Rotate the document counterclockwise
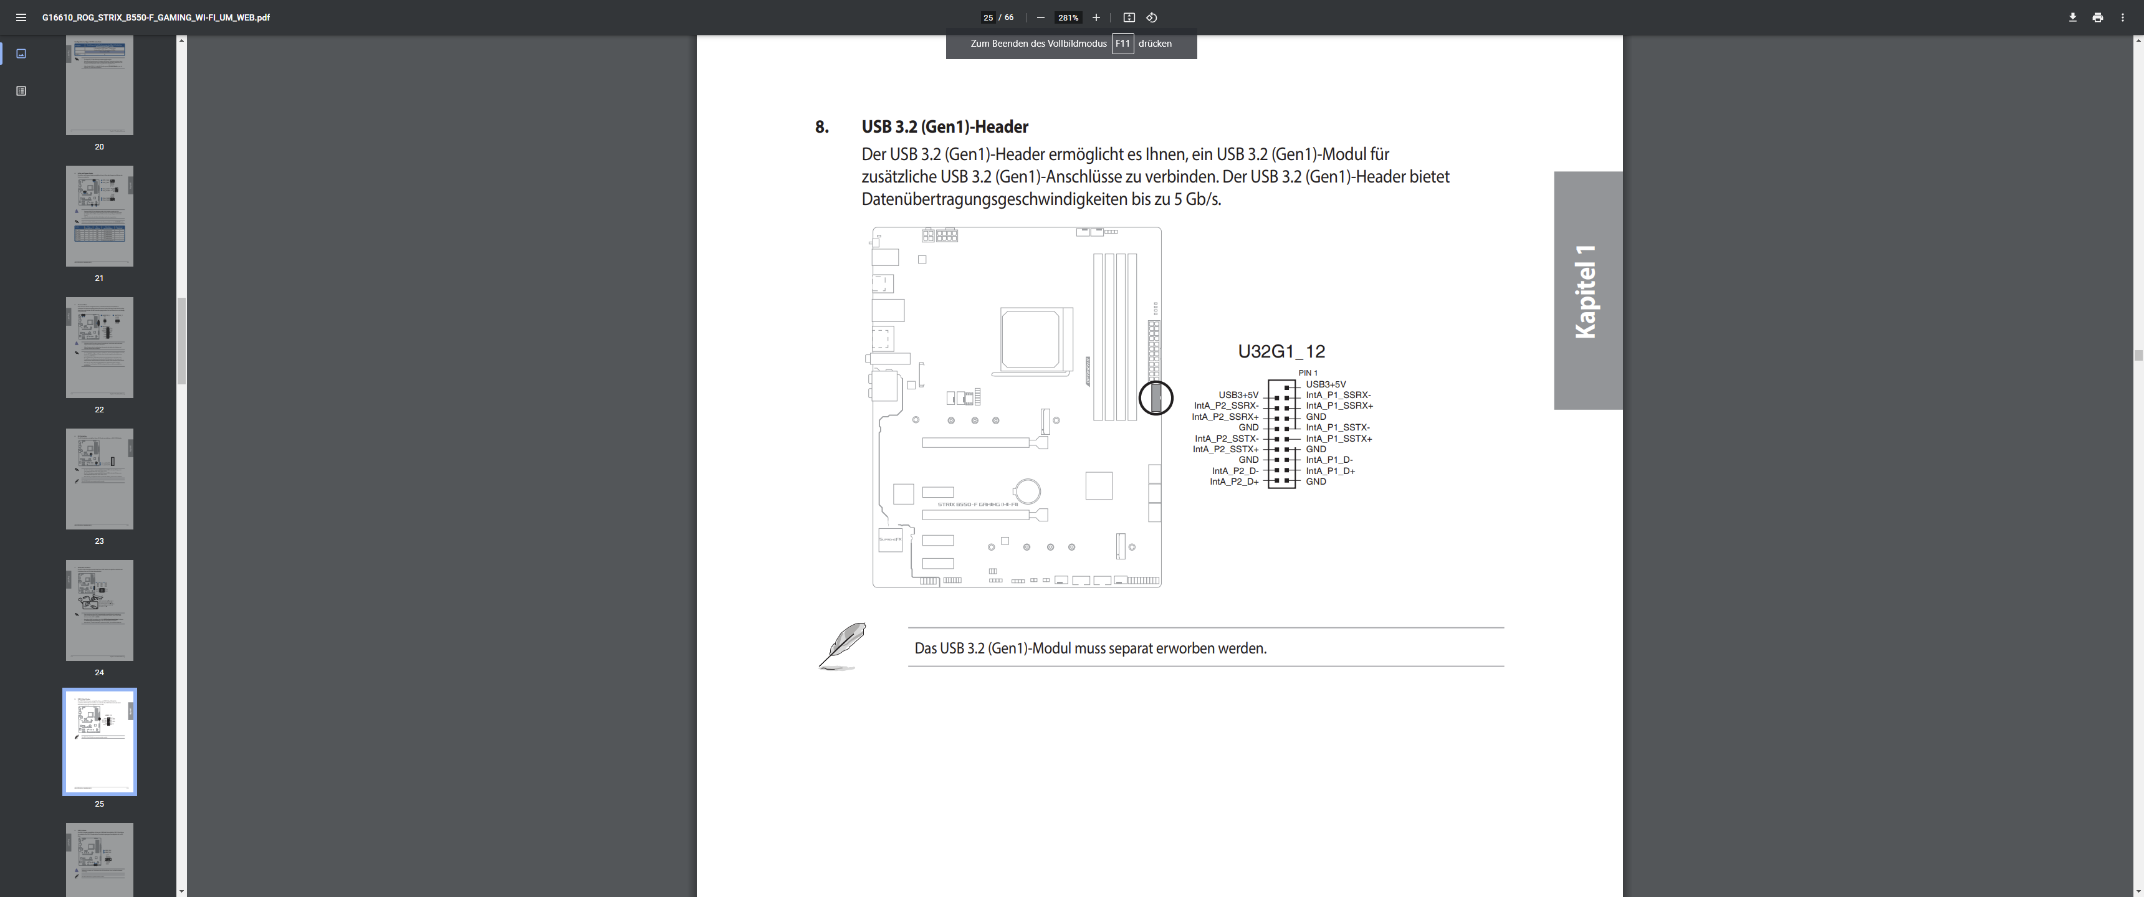The image size is (2144, 897). 1152,17
